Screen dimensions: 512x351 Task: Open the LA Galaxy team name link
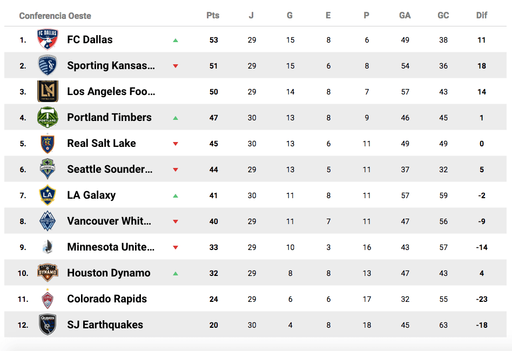coord(91,195)
